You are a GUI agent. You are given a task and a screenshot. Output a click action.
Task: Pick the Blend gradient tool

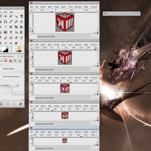pyautogui.click(x=22, y=32)
